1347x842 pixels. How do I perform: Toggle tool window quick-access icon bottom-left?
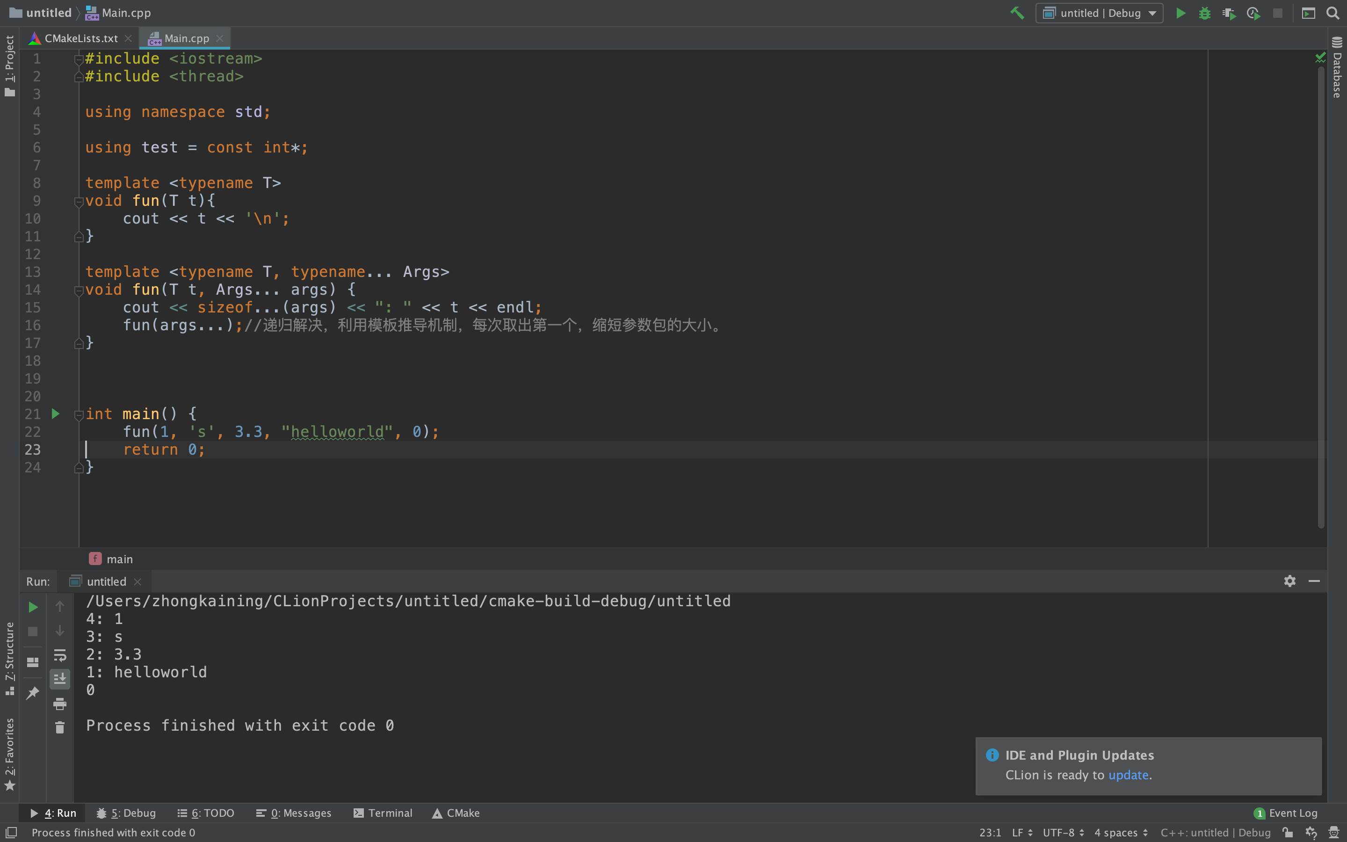(x=11, y=832)
